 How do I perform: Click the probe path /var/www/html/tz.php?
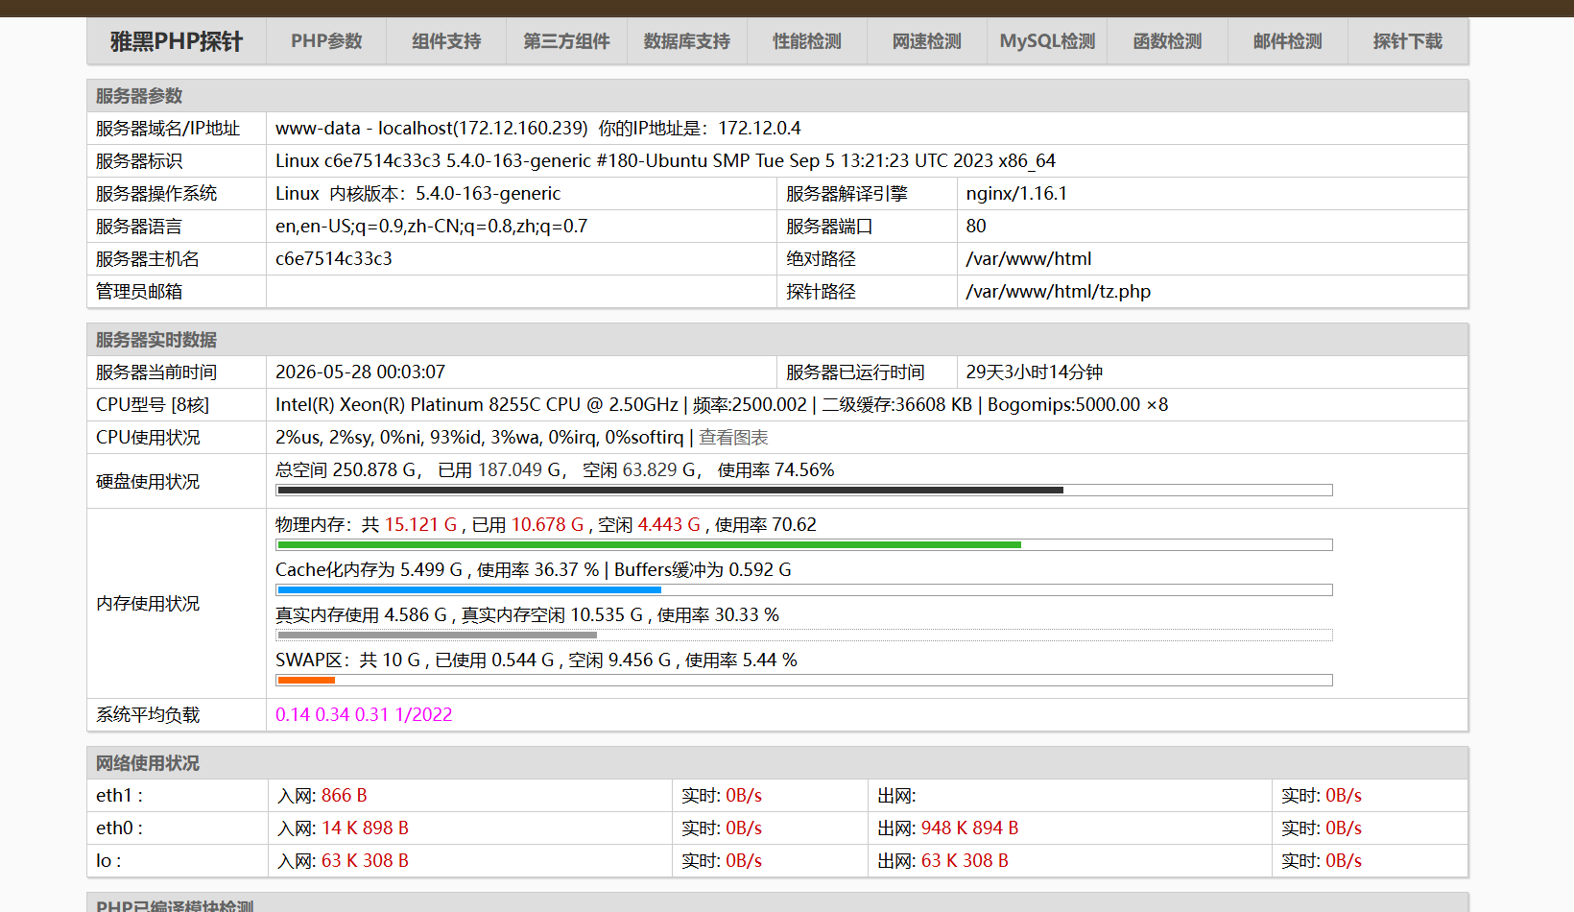coord(1059,291)
